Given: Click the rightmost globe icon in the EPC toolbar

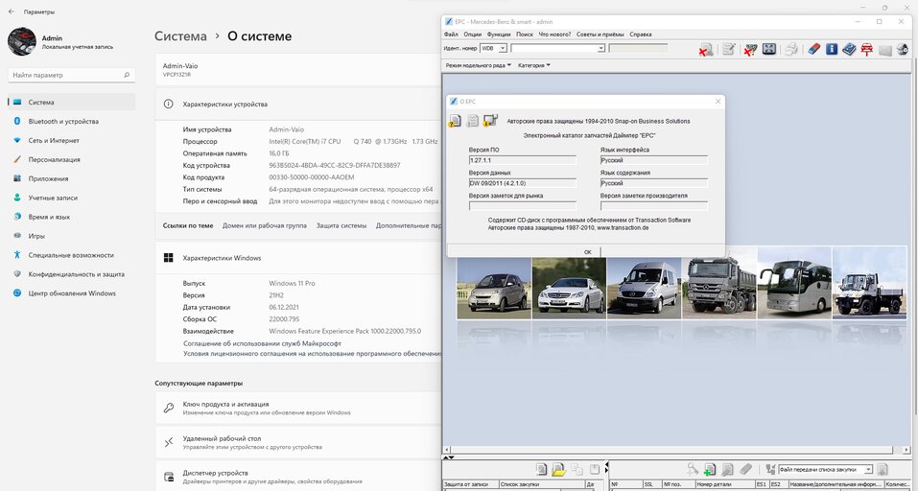Looking at the screenshot, I should (903, 50).
